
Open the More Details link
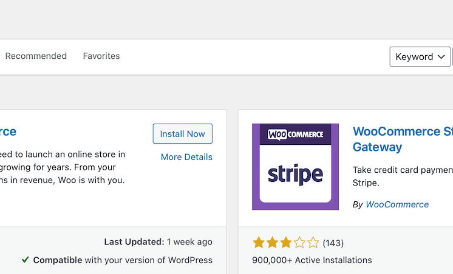[x=186, y=157]
